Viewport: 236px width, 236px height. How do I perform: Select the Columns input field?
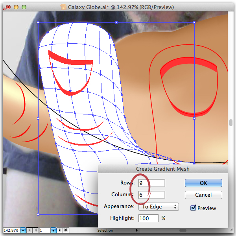[152, 195]
